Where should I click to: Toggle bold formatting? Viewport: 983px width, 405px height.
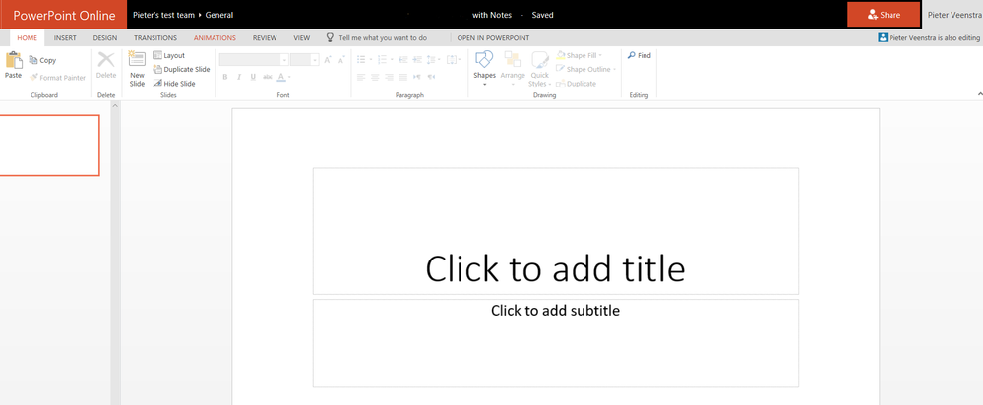[x=225, y=77]
